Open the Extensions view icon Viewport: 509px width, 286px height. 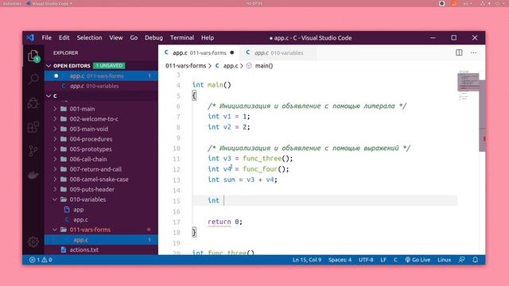33,127
